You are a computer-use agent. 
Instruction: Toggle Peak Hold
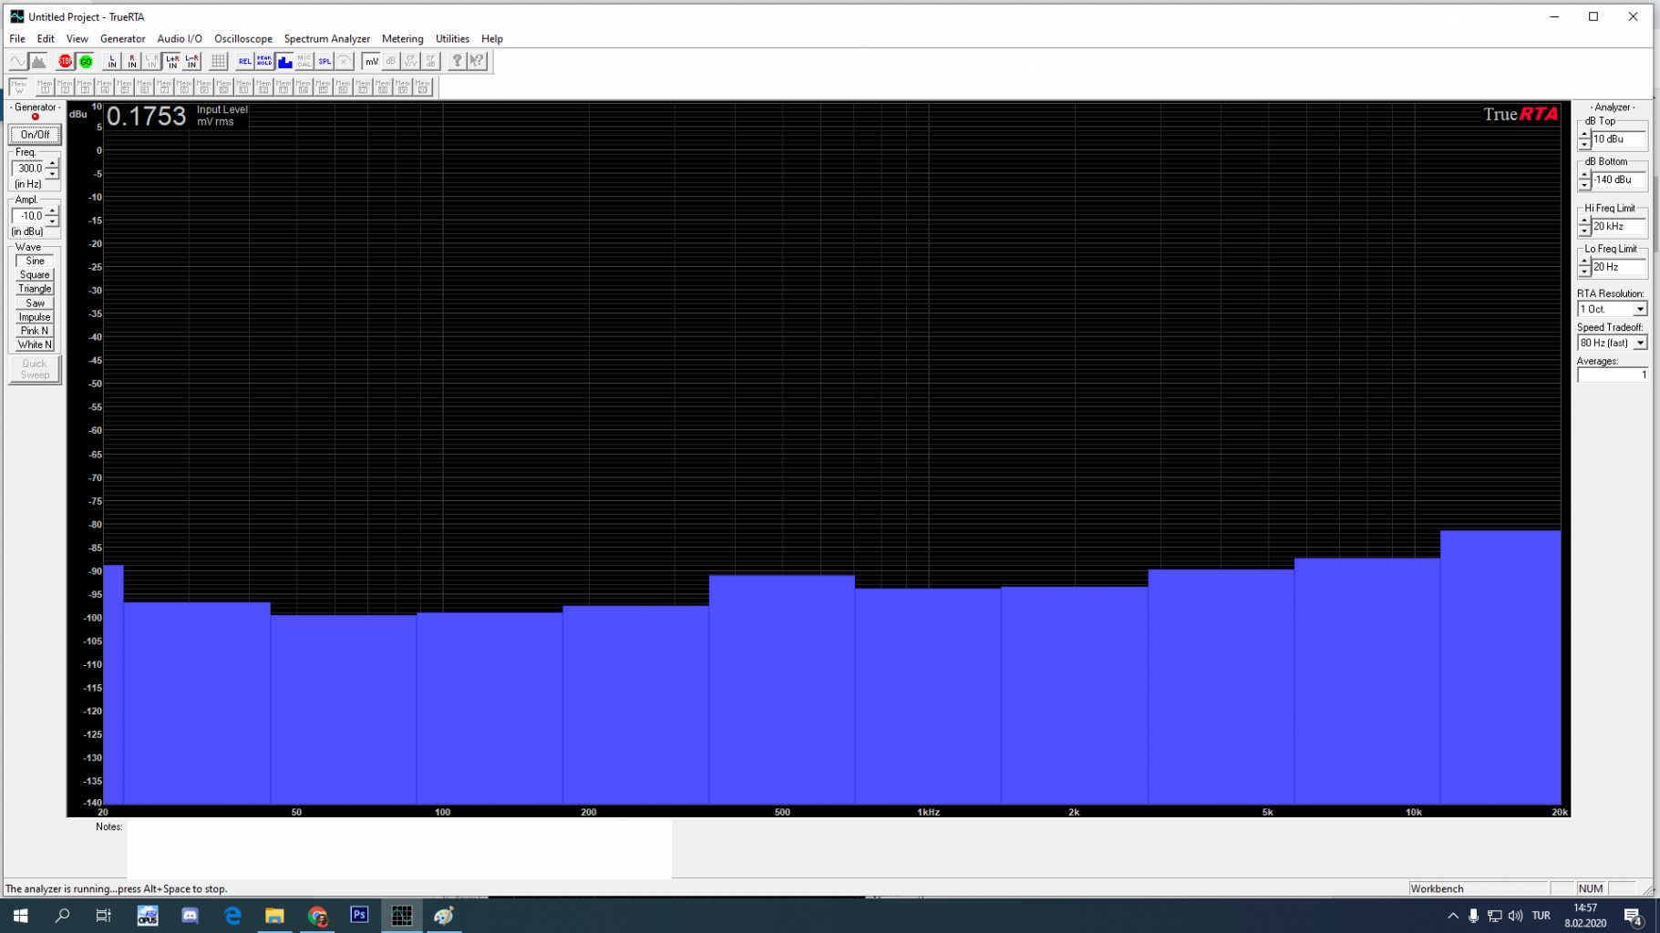pyautogui.click(x=264, y=61)
